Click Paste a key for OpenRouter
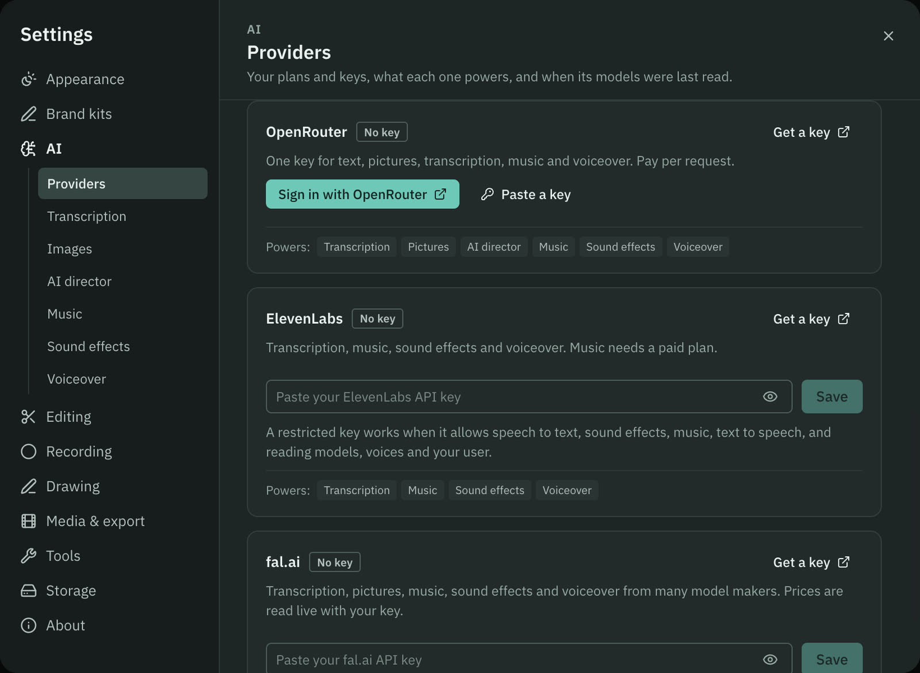This screenshot has height=673, width=920. point(526,194)
